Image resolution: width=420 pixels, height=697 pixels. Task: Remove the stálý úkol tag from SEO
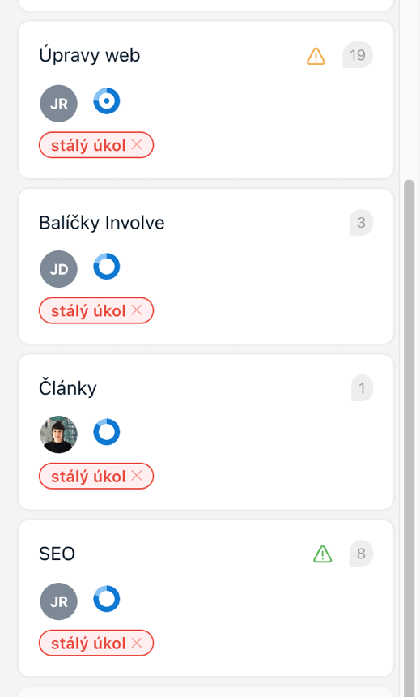point(137,643)
